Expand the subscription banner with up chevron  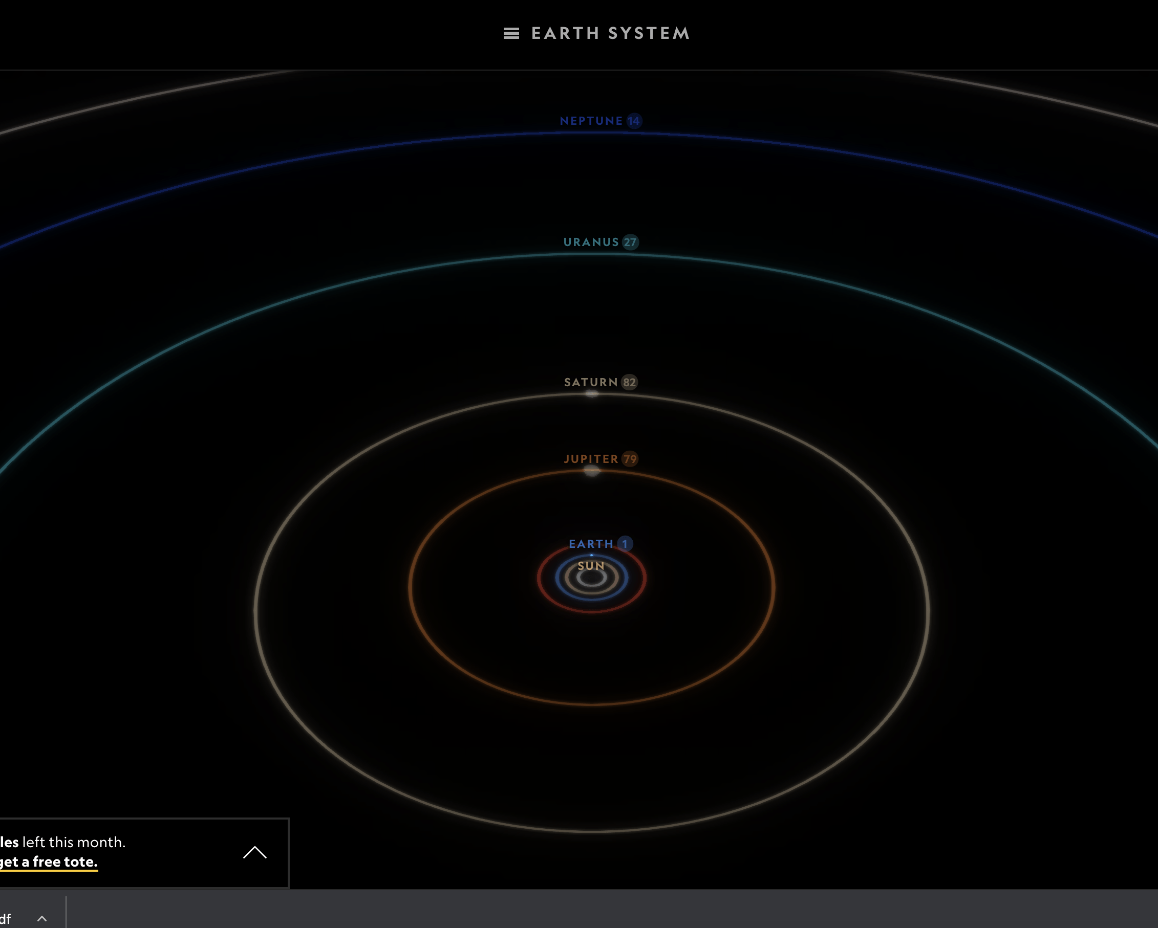pyautogui.click(x=254, y=852)
